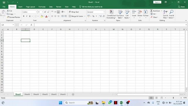188x106 pixels.
Task: Apply accounting number format icon
Action: tap(89, 16)
